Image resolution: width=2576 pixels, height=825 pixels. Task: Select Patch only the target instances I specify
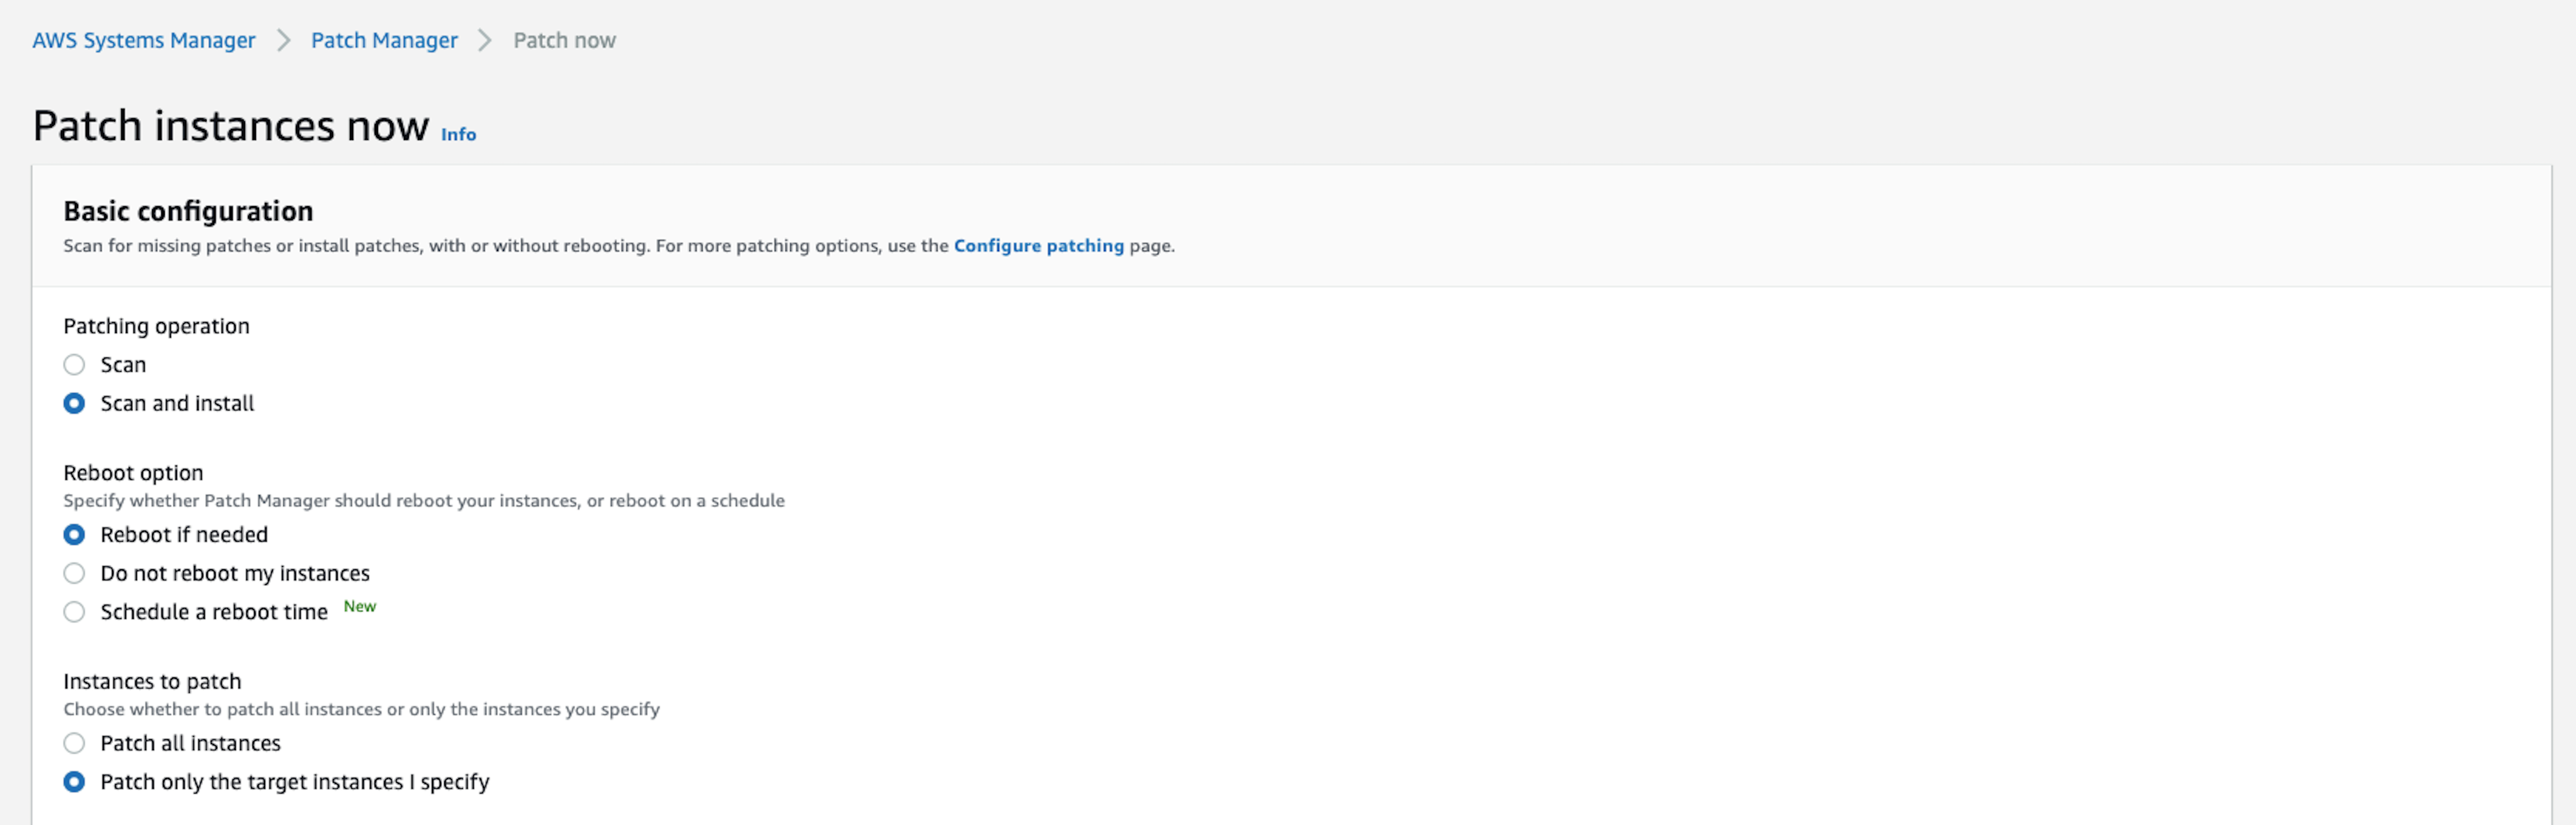(74, 782)
